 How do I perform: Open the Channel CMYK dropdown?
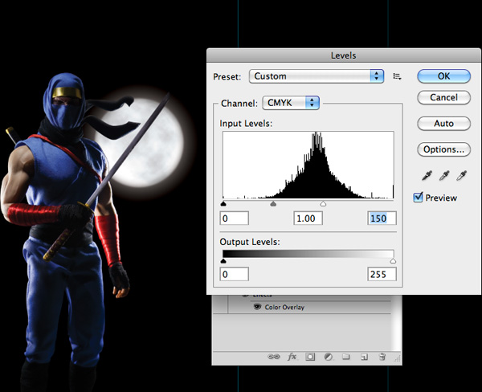[291, 103]
